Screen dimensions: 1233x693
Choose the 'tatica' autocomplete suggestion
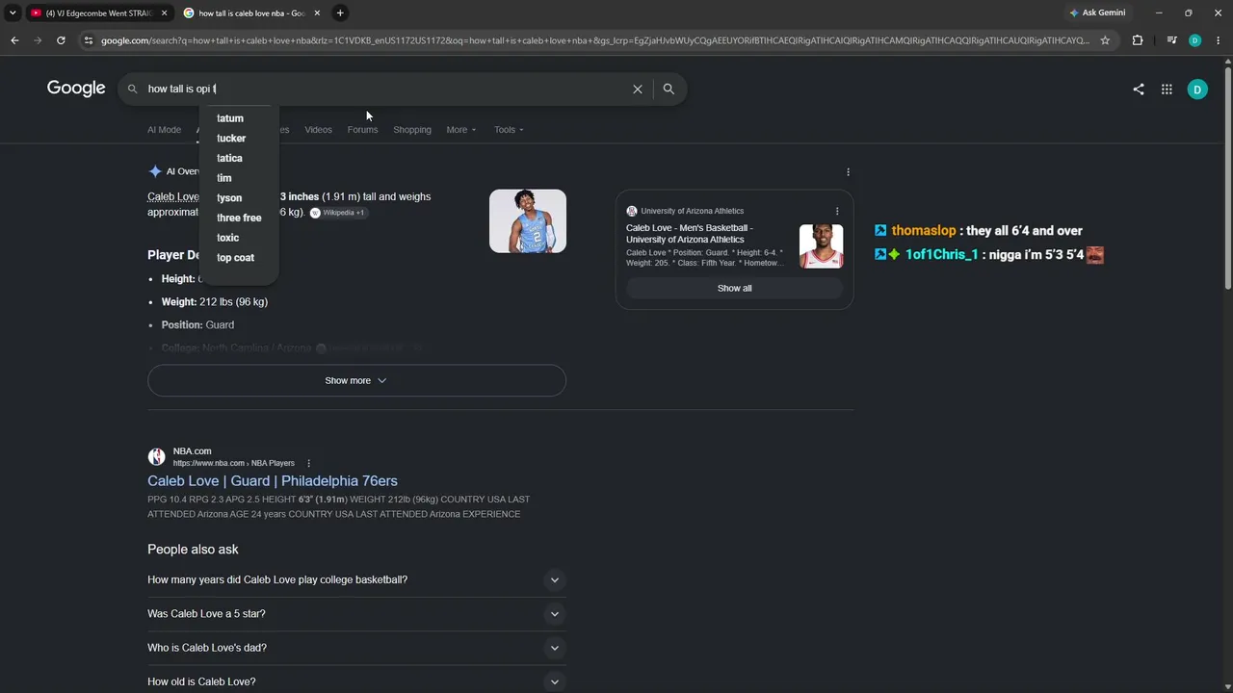point(239,158)
